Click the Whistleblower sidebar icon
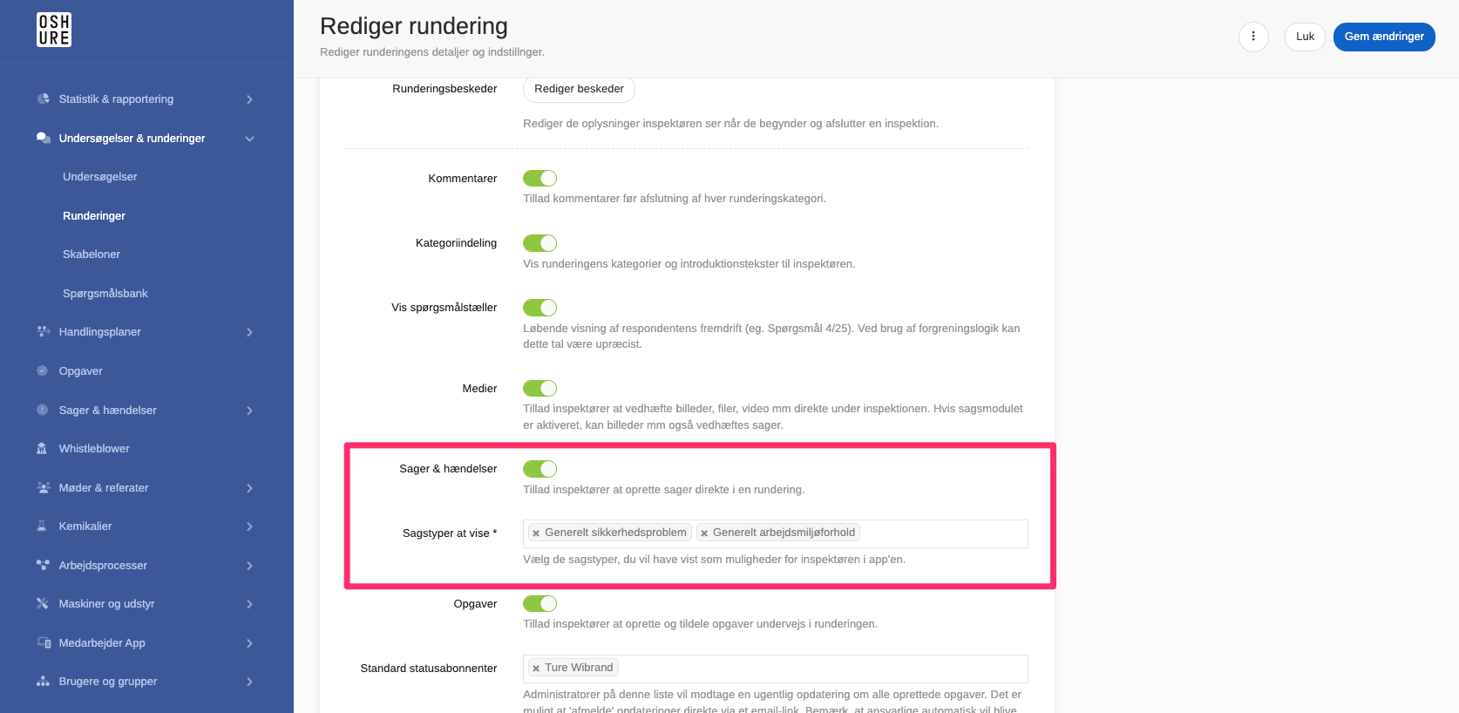This screenshot has width=1459, height=713. pos(42,448)
